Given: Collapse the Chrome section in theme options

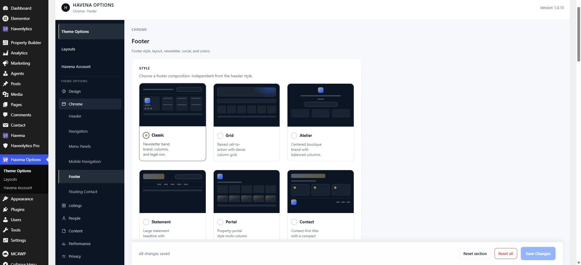Looking at the screenshot, I should pos(90,104).
